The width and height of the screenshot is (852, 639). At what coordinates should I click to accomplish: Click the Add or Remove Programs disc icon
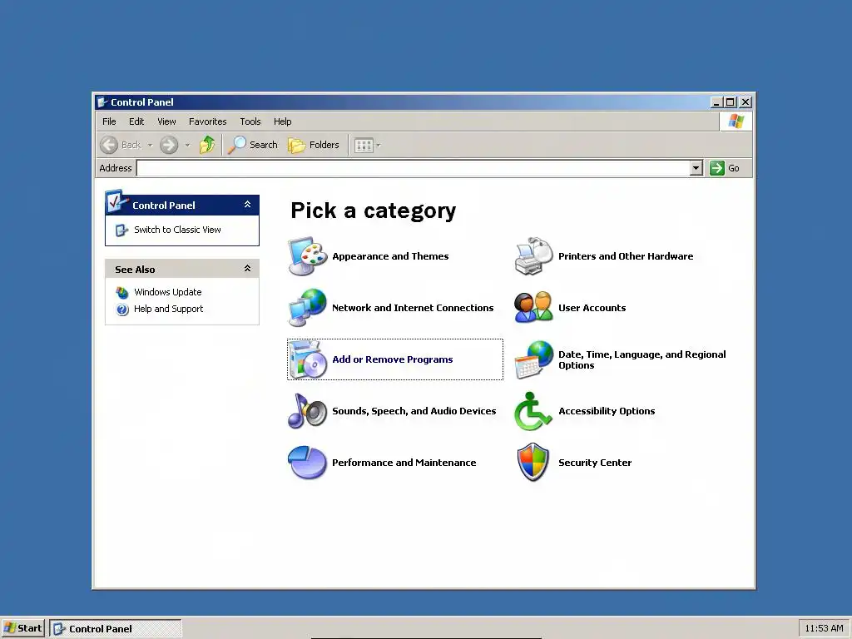pyautogui.click(x=308, y=359)
